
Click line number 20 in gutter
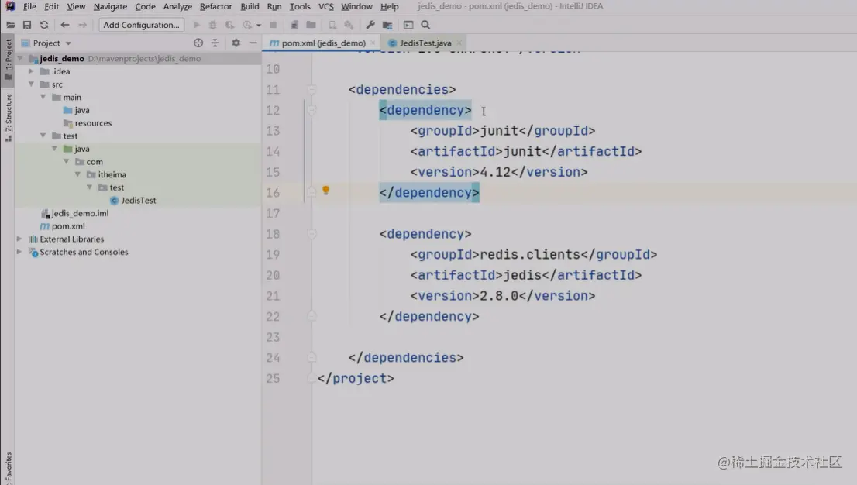coord(273,276)
